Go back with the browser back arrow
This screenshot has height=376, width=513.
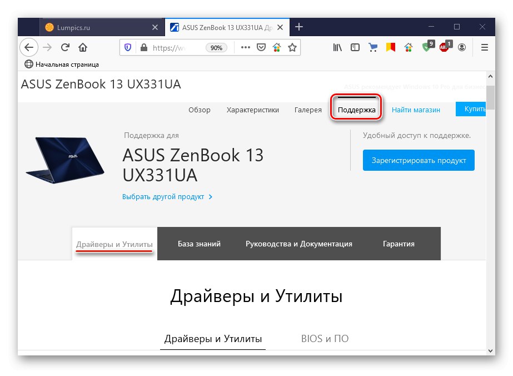click(x=29, y=47)
